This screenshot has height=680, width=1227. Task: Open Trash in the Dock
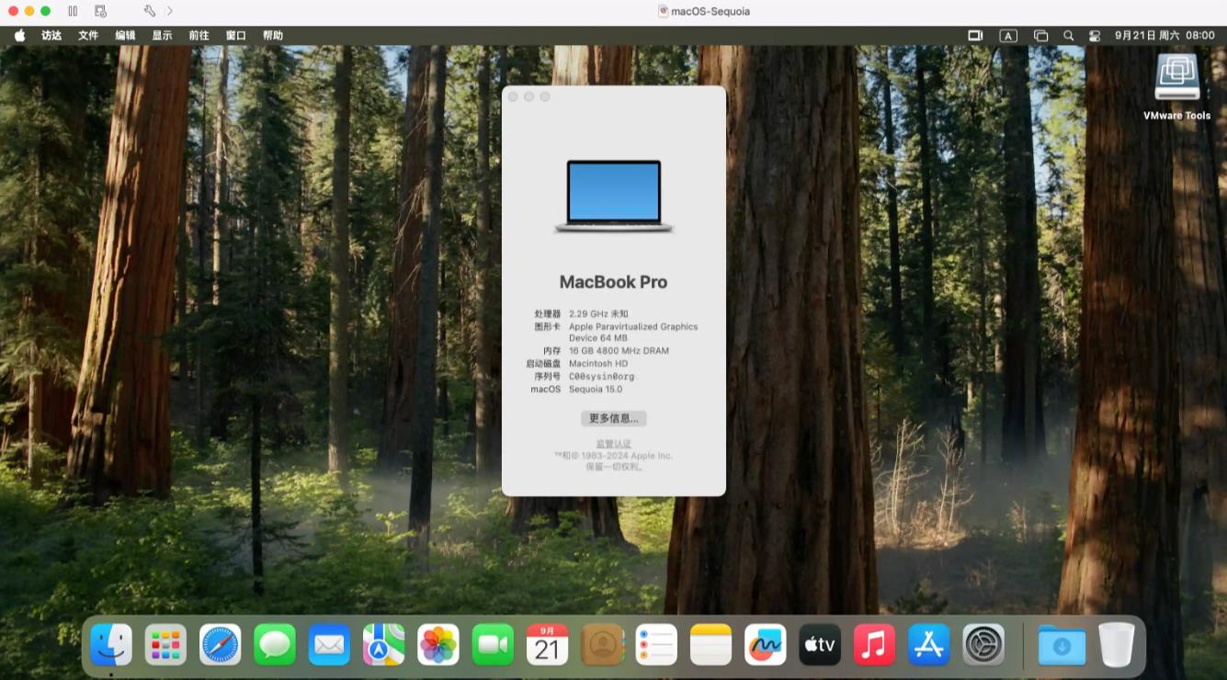[x=1117, y=644]
